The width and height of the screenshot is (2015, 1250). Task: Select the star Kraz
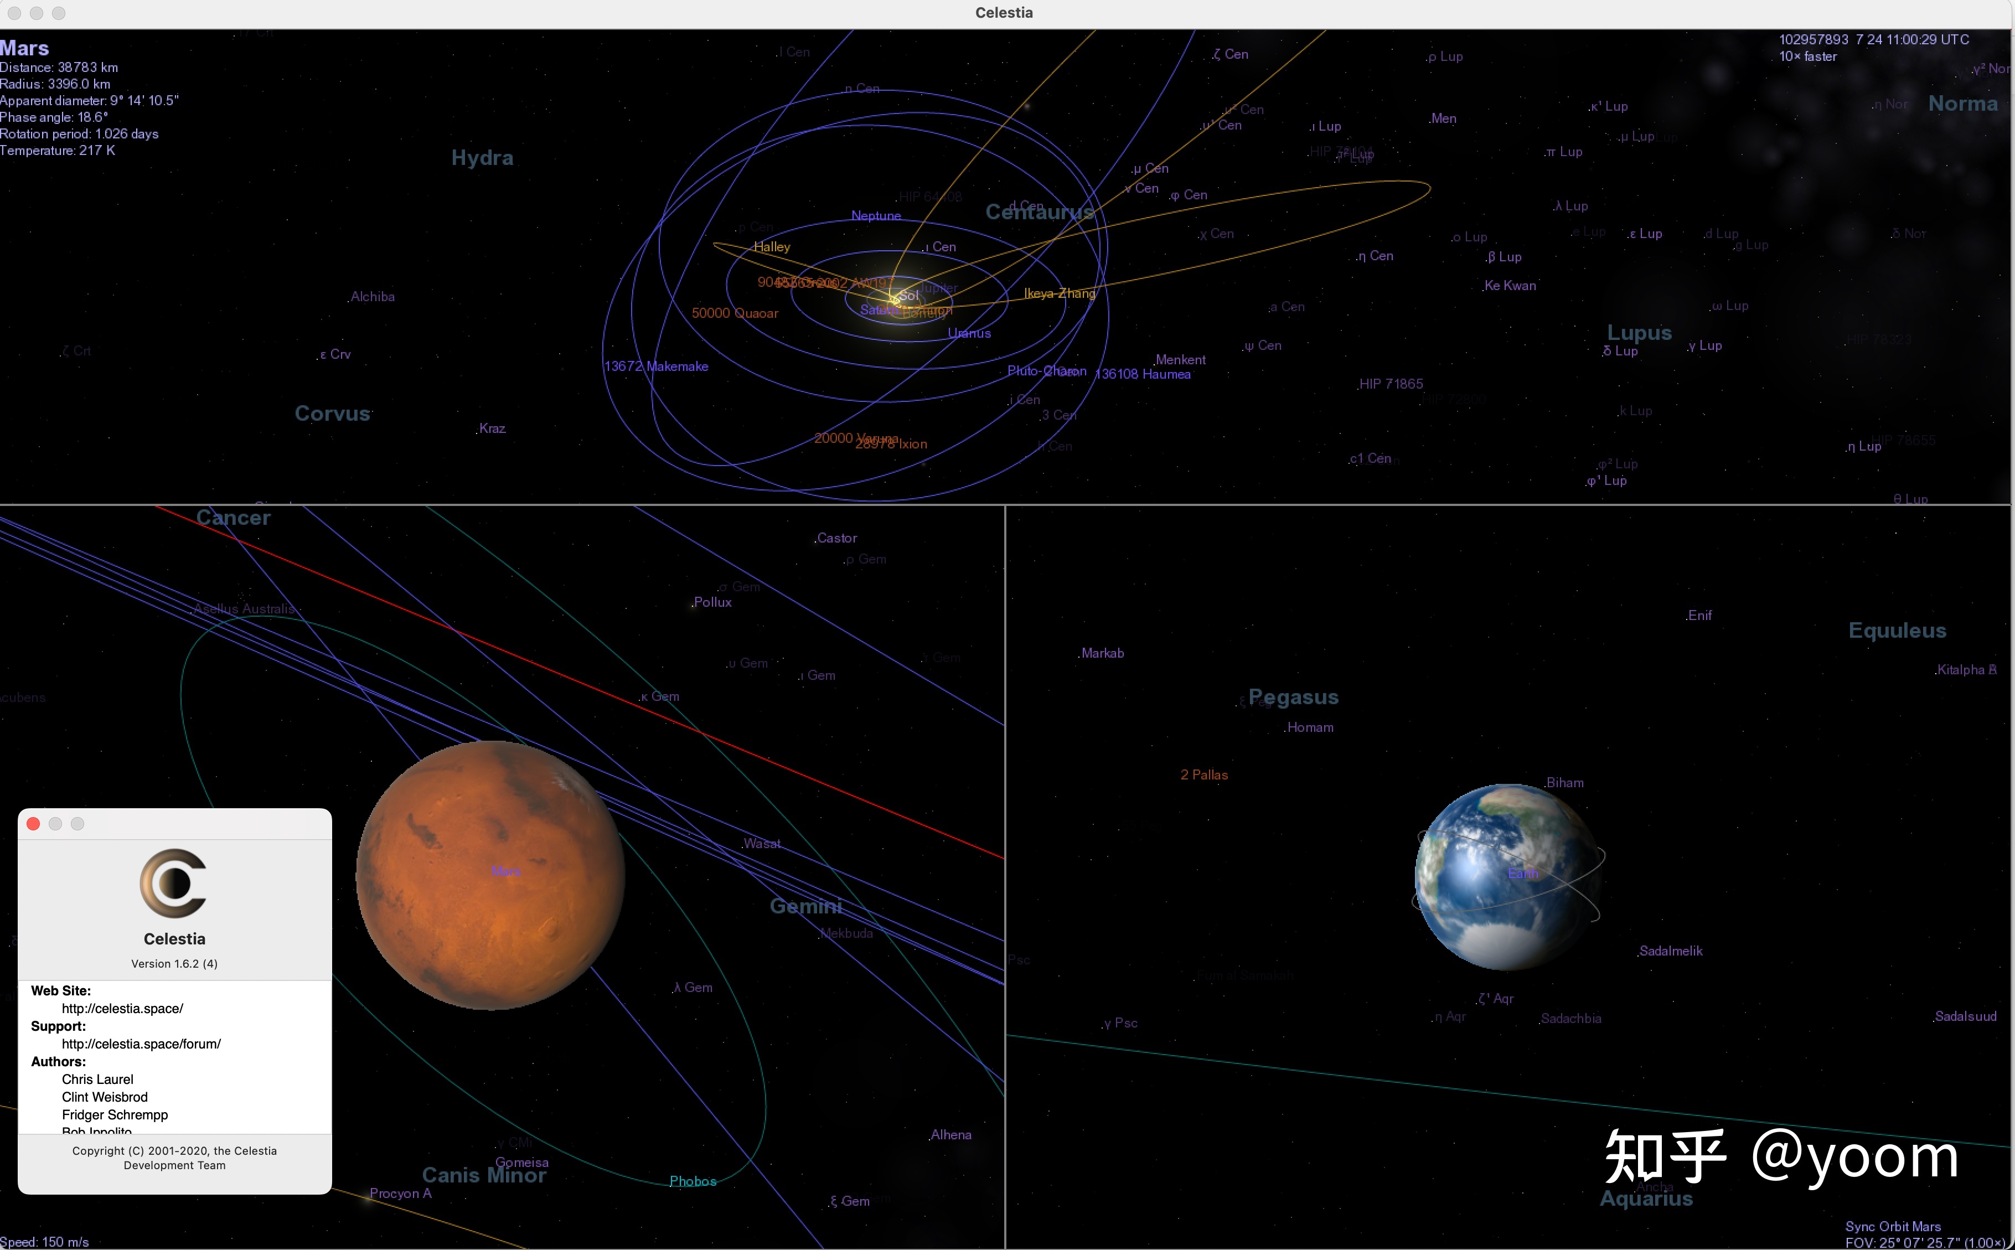492,429
